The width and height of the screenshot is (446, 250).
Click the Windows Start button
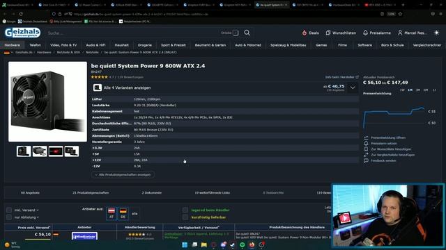[185, 245]
